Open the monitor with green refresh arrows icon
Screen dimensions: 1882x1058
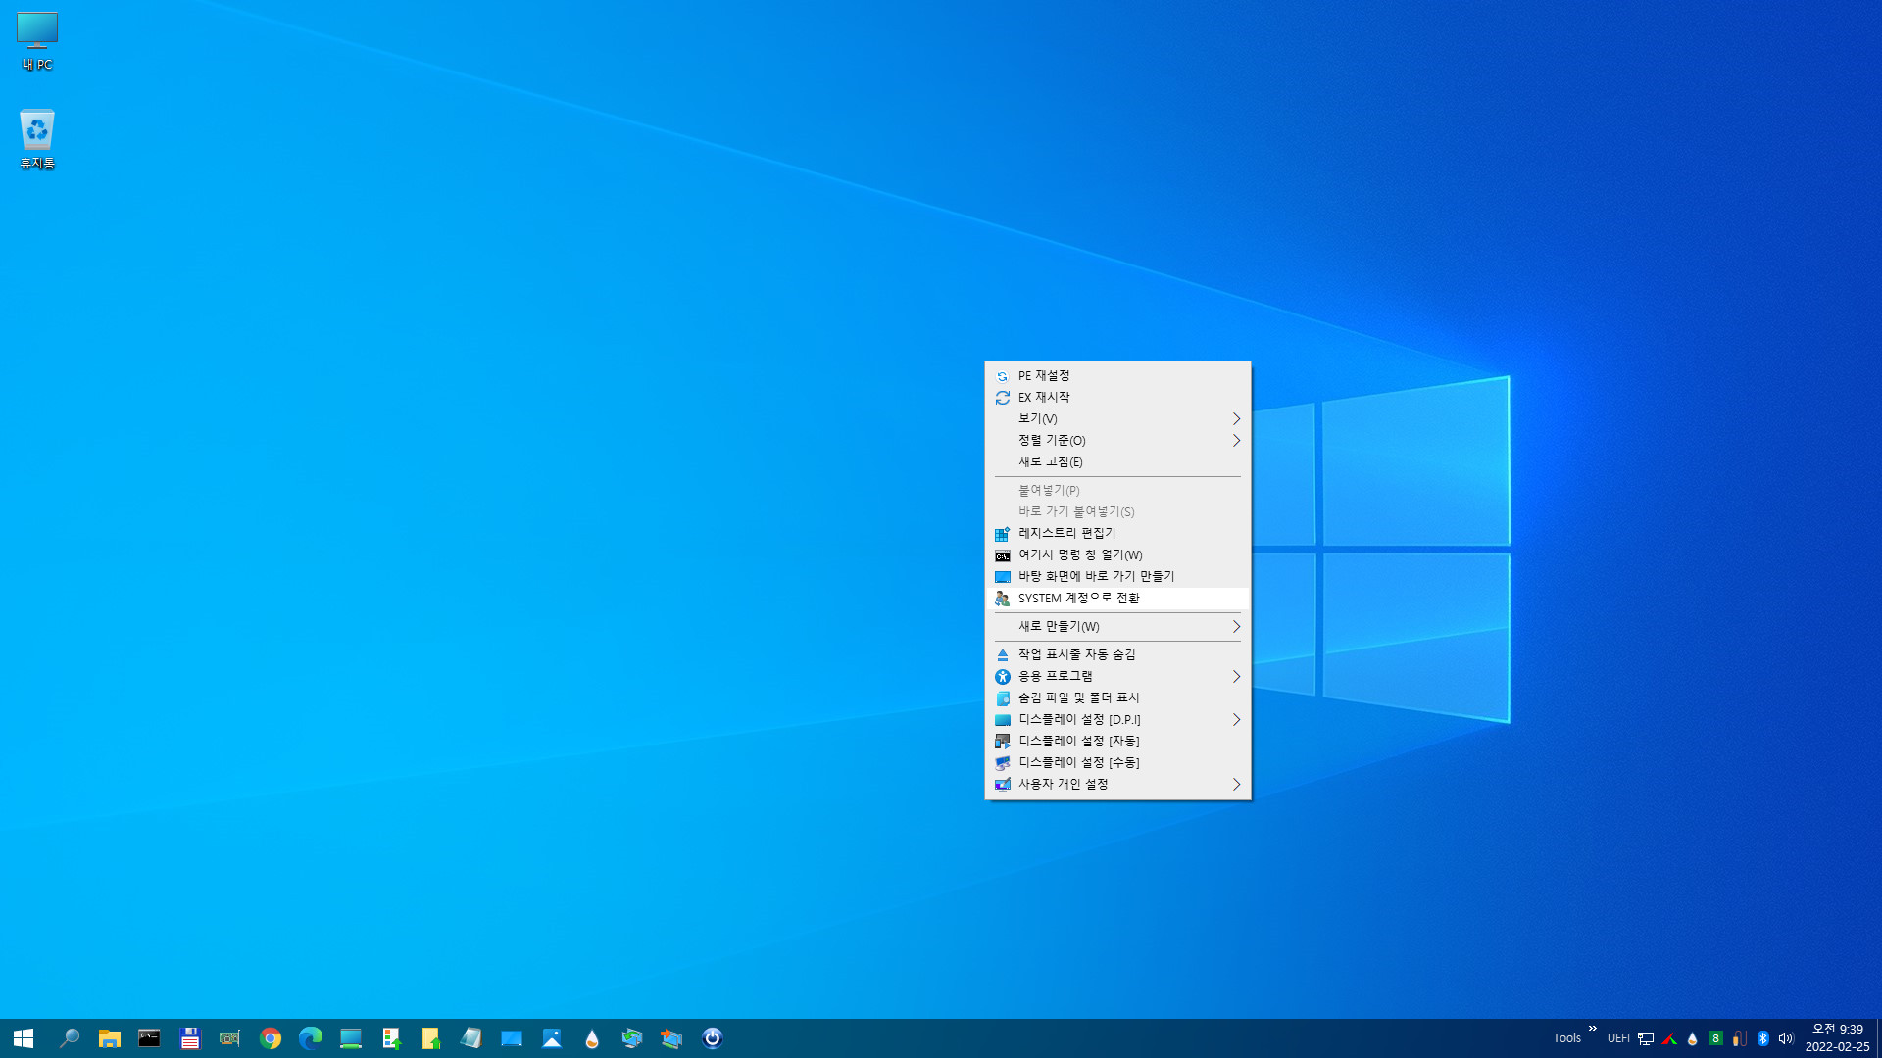click(632, 1038)
